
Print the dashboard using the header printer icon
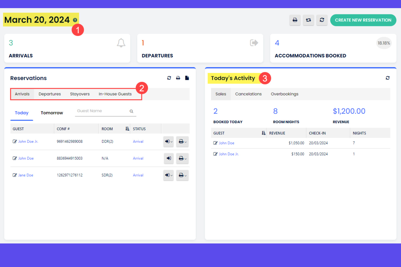click(x=295, y=20)
